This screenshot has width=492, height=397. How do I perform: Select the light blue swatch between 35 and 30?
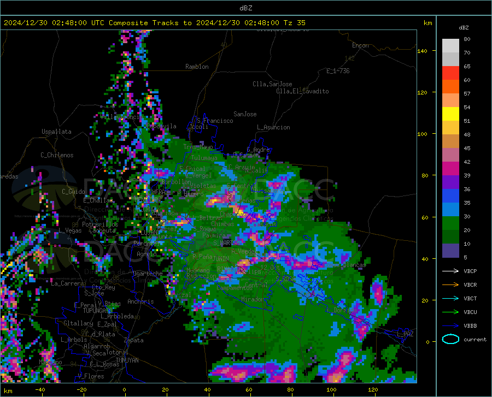[450, 210]
